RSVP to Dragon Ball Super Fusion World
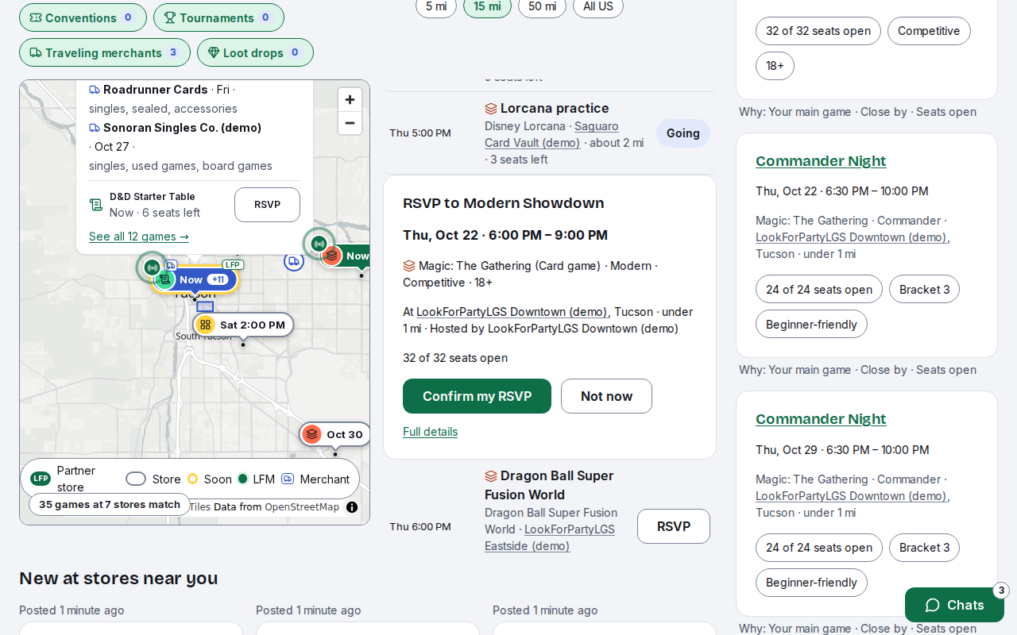Viewport: 1017px width, 635px height. click(674, 526)
